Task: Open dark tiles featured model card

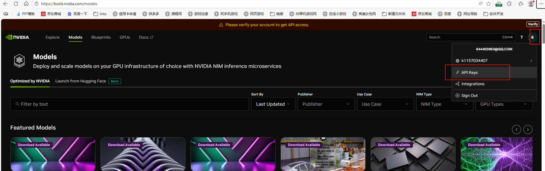Action: (413, 154)
